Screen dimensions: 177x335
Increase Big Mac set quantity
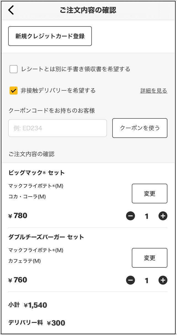point(163,216)
